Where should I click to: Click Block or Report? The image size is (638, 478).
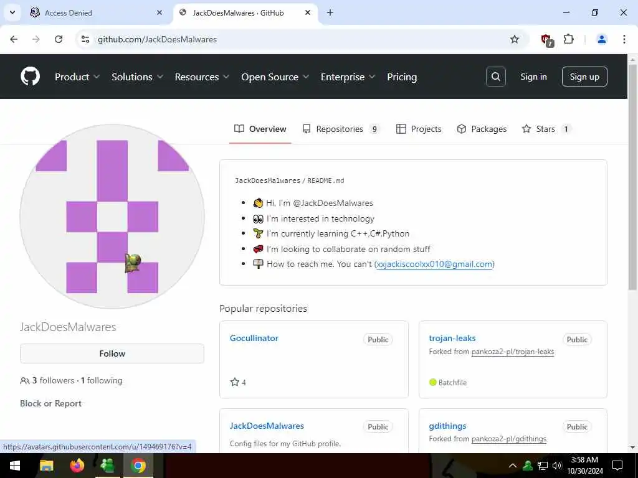coord(51,403)
